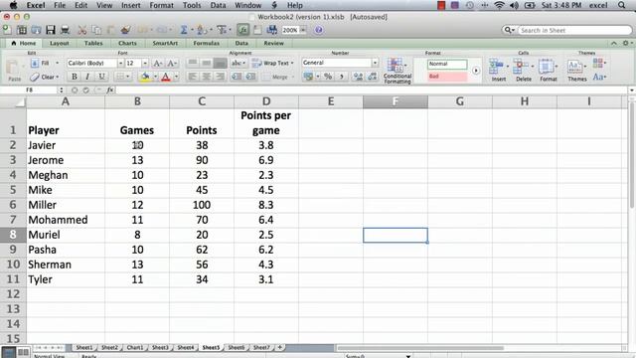Apply the Normal cell style
The height and width of the screenshot is (358, 636).
447,64
